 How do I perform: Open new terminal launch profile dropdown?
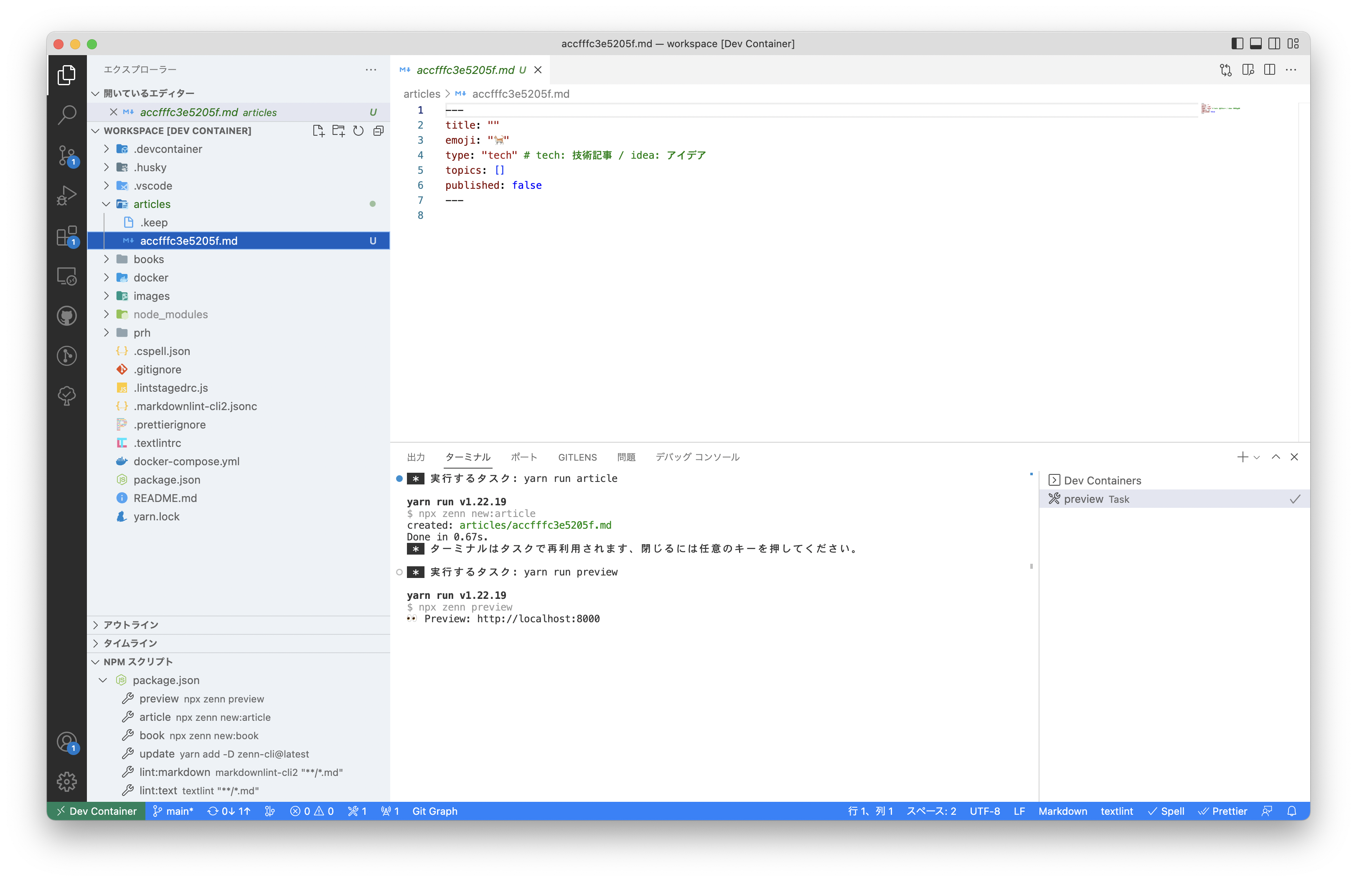coord(1257,457)
